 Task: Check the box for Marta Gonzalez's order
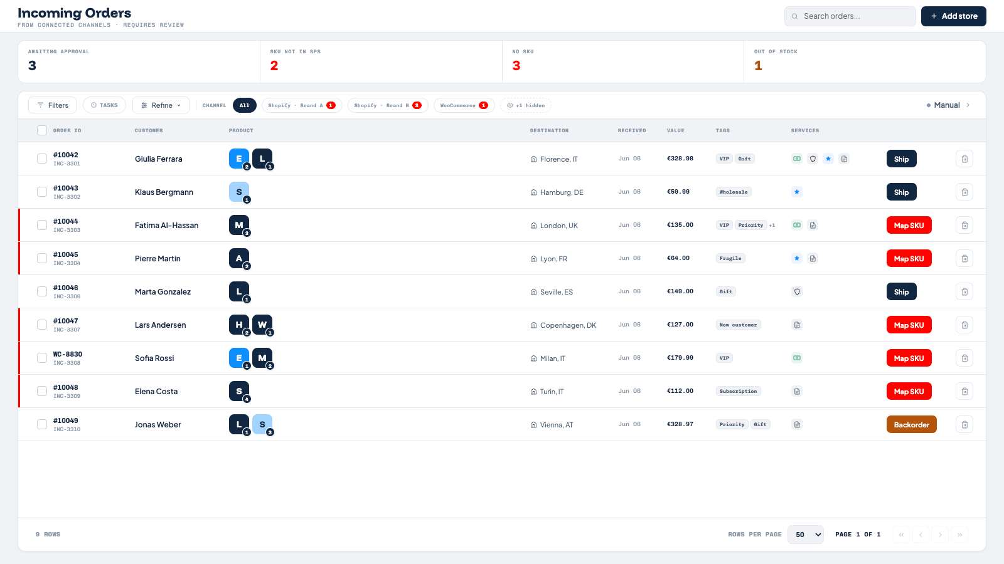click(42, 291)
